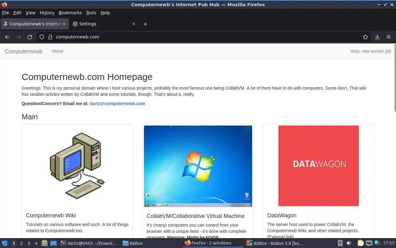Click the Windows 7 CollabVM screenshot image
The width and height of the screenshot is (396, 248).
coord(198,166)
